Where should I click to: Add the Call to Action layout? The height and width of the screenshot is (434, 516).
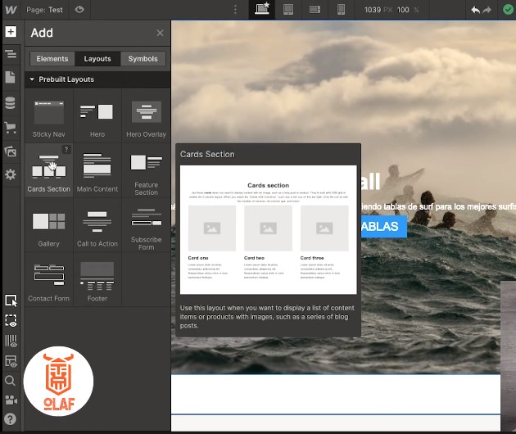coord(97,225)
